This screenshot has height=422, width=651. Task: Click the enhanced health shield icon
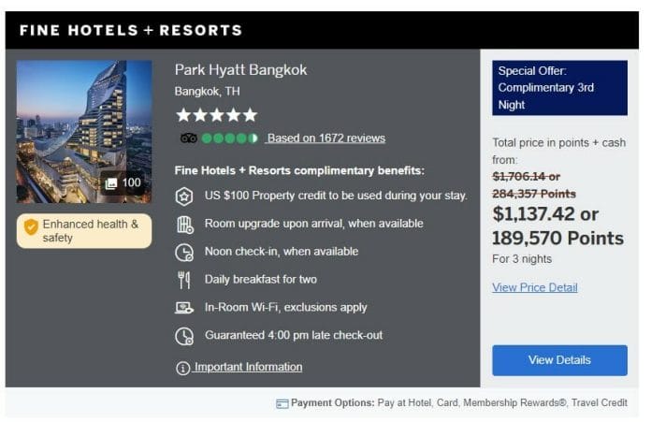click(31, 226)
